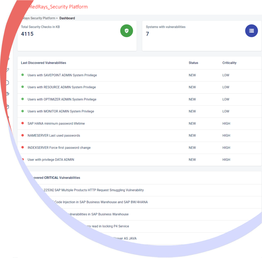Click NEW status in SAP HANA minimum password row
The height and width of the screenshot is (258, 262).
pyautogui.click(x=192, y=123)
